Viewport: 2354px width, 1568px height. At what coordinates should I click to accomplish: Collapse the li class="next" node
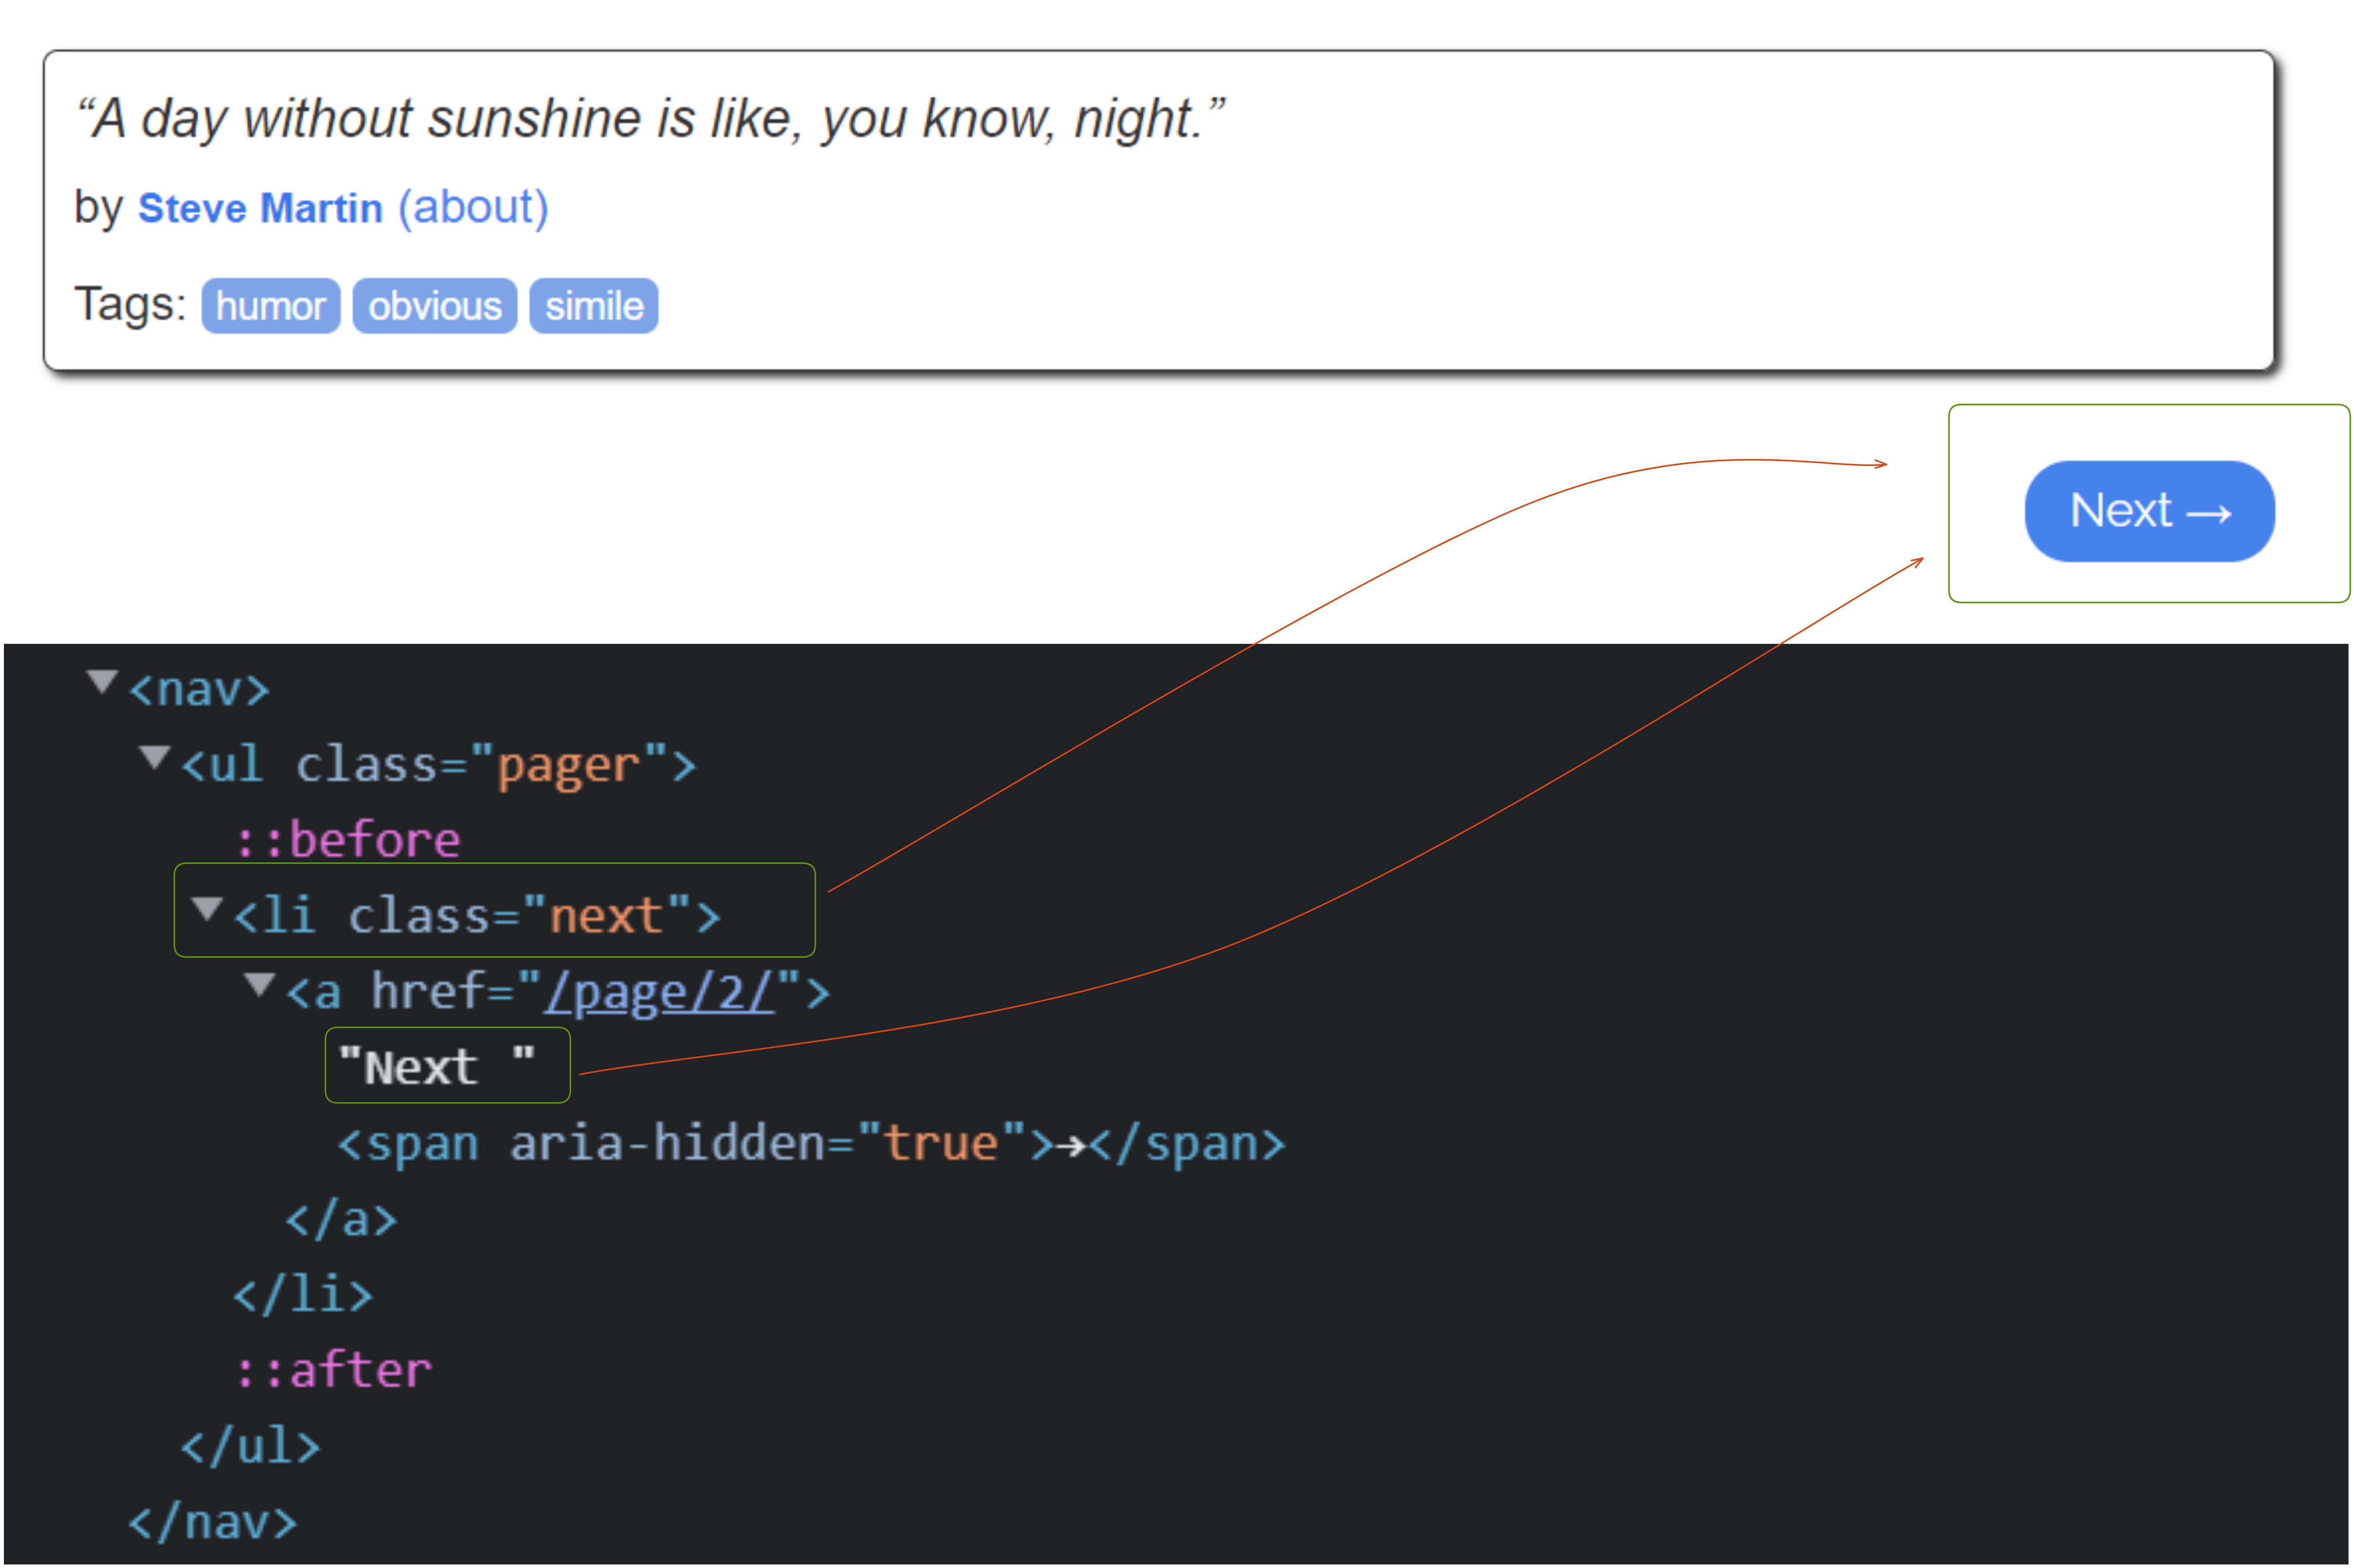207,909
